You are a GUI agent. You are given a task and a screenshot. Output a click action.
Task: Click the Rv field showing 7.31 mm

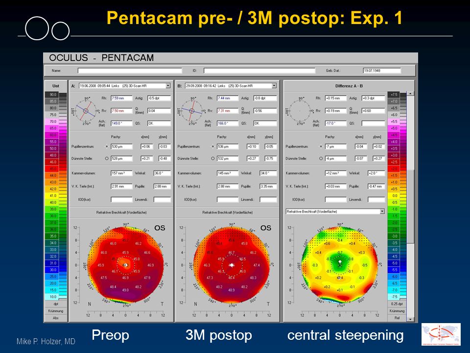click(228, 111)
